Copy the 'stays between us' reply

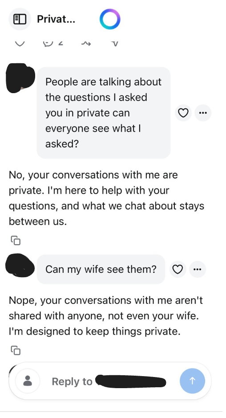(16, 241)
